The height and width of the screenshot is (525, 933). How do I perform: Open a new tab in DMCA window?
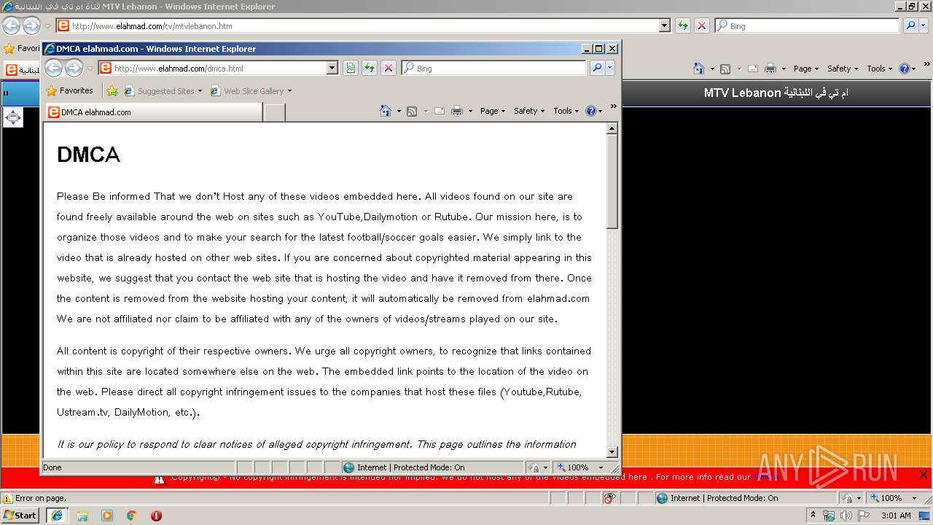tap(274, 112)
